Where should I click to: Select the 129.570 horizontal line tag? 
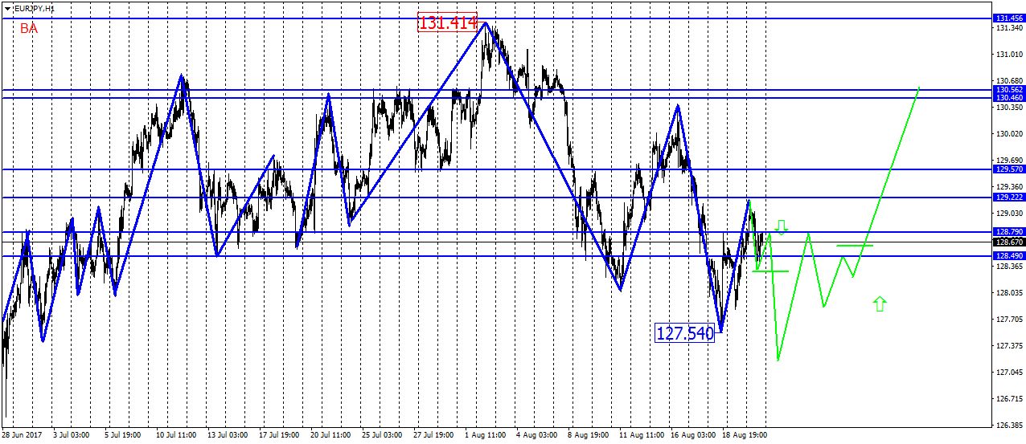click(1008, 169)
